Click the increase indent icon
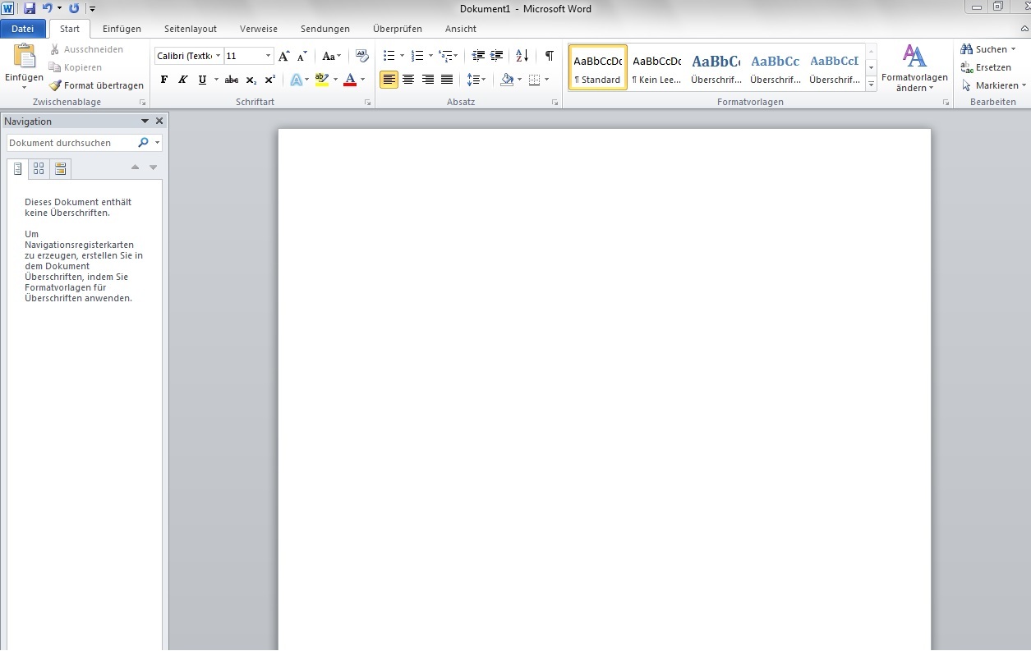This screenshot has height=651, width=1031. tap(497, 56)
